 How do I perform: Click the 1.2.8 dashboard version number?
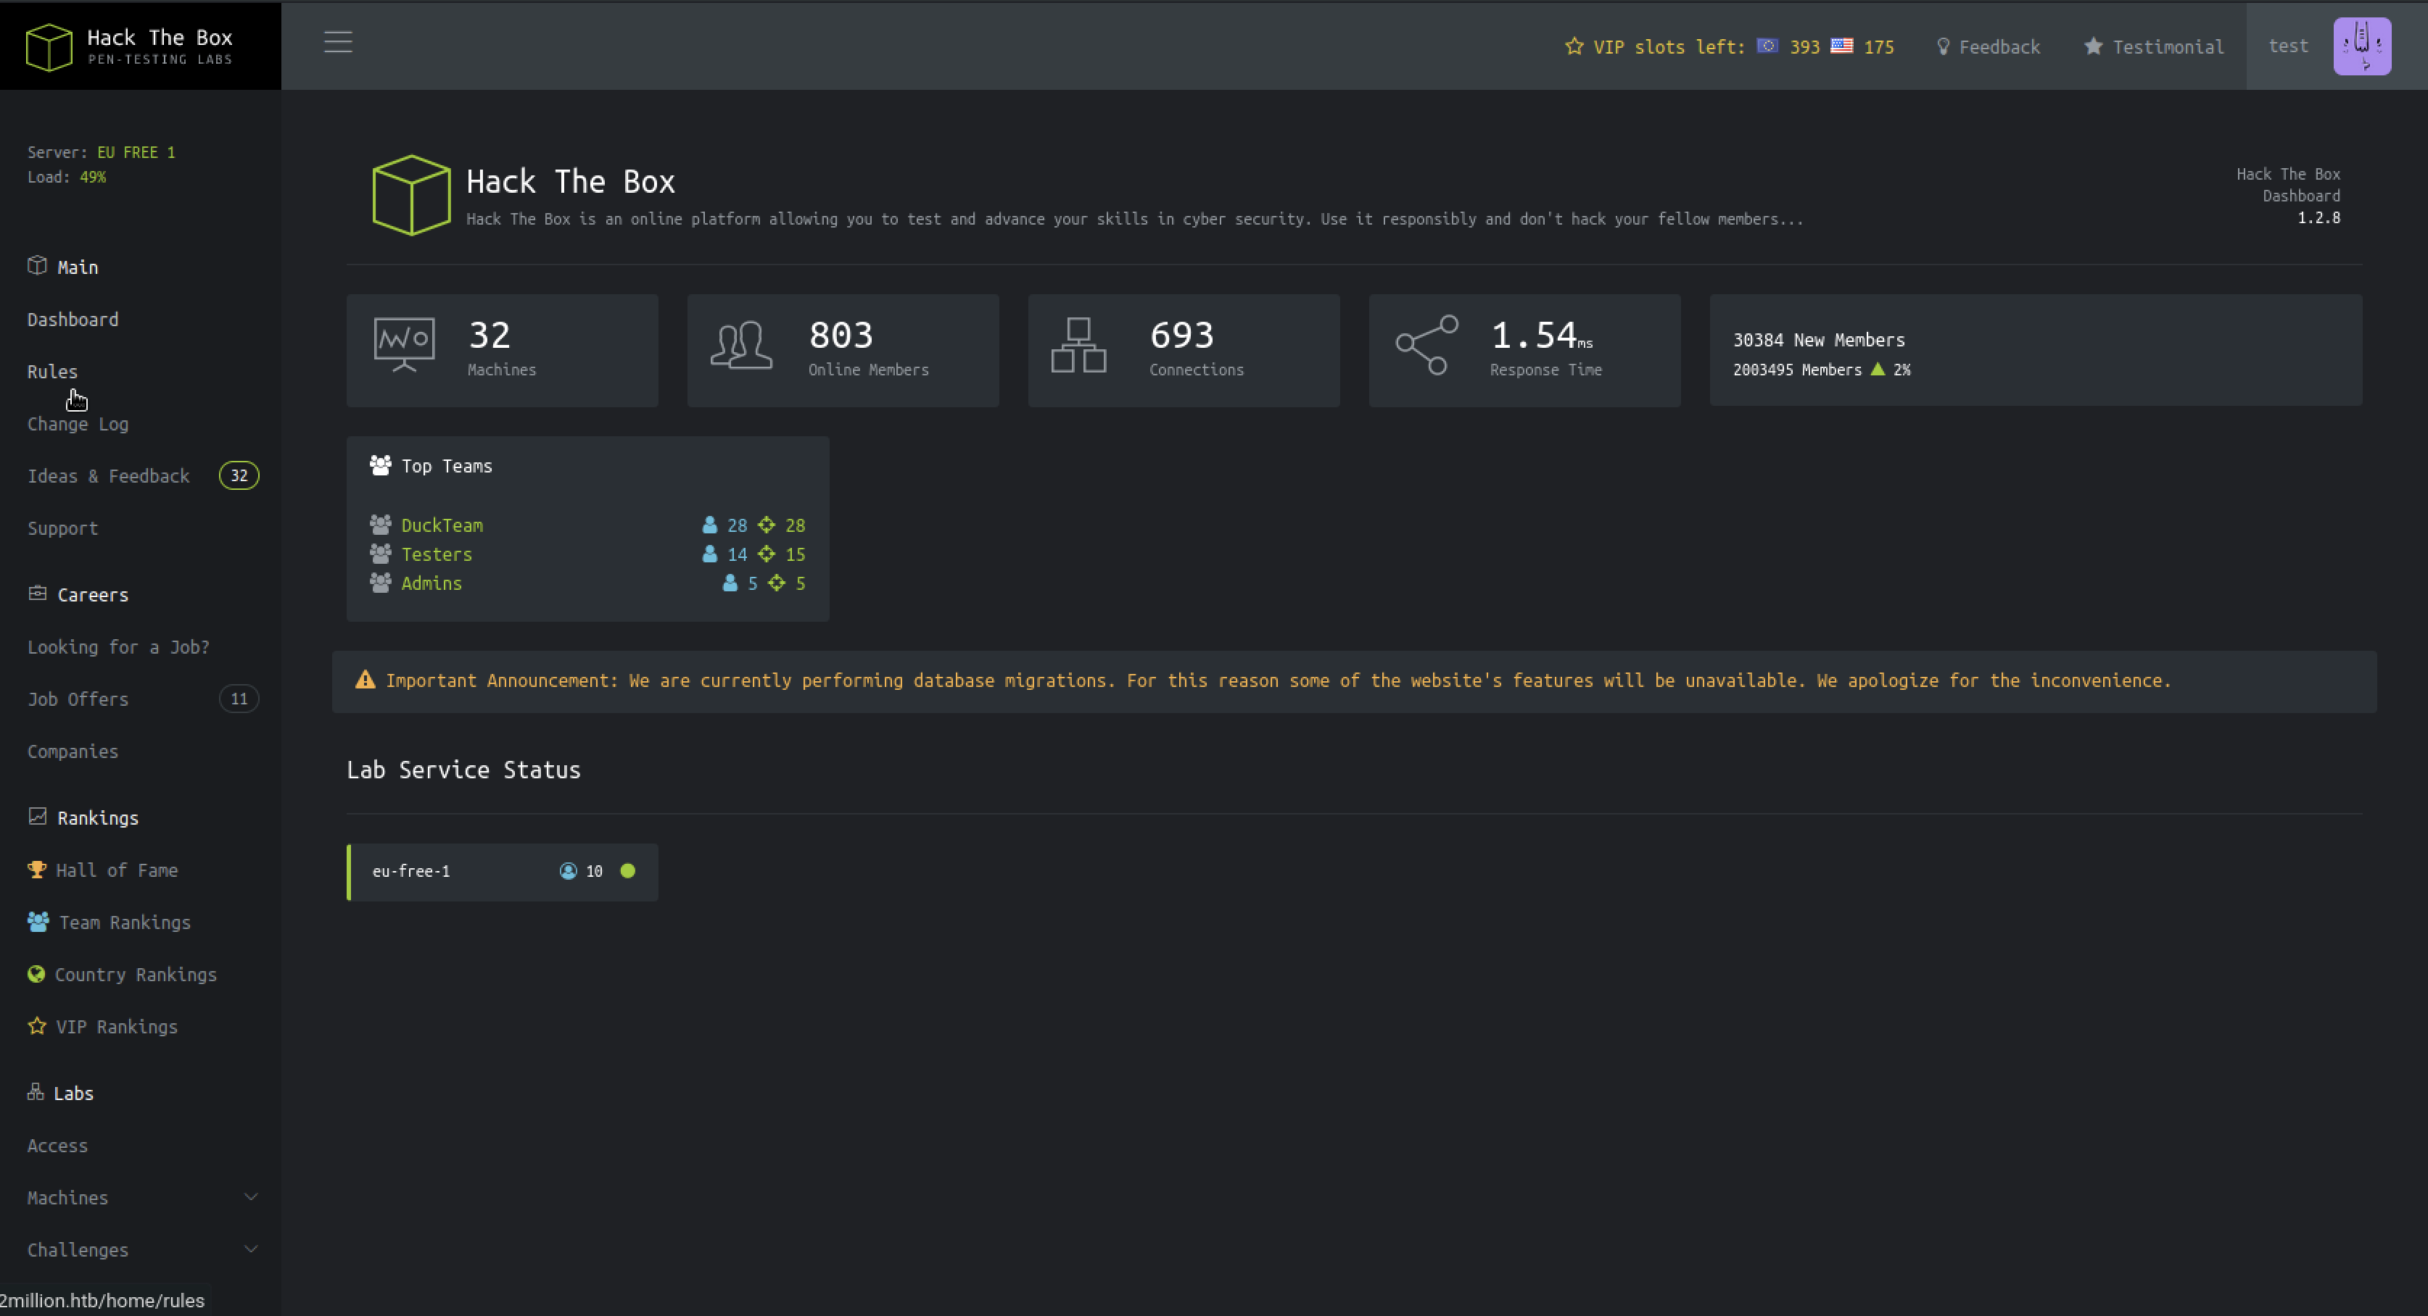coord(2318,217)
